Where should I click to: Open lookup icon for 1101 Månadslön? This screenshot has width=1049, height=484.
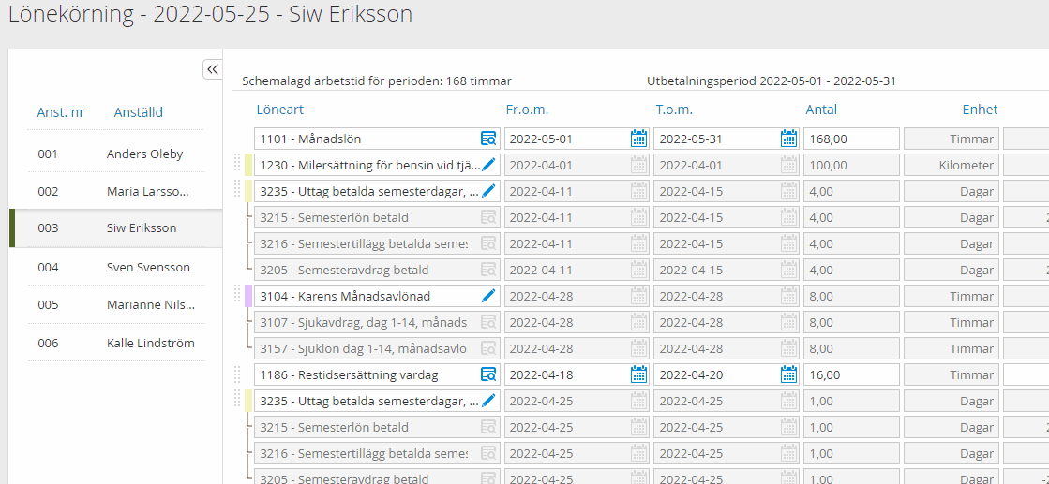point(488,139)
